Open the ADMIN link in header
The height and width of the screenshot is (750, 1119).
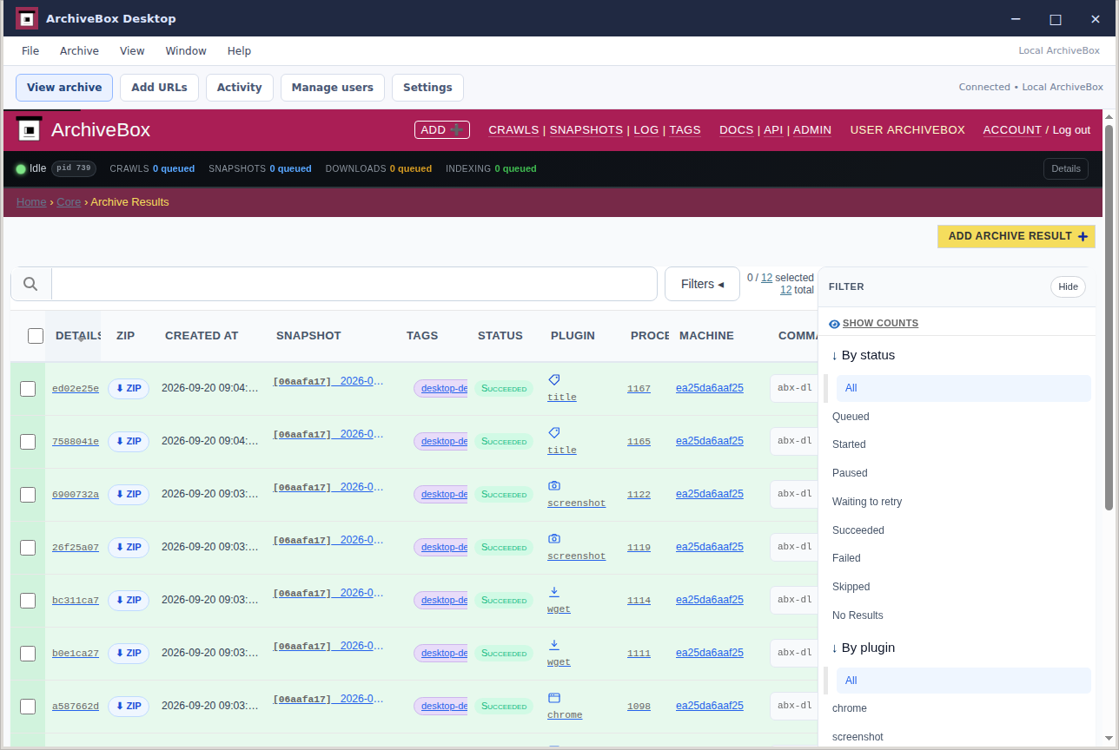coord(812,129)
